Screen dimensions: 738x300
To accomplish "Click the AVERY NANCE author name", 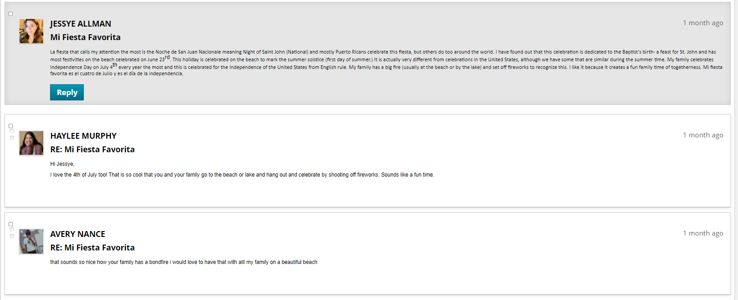I will tap(78, 234).
